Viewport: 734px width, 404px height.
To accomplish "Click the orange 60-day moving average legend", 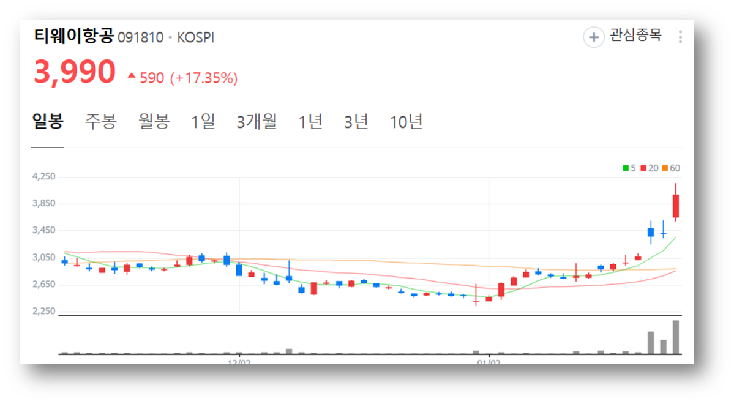I will [671, 168].
